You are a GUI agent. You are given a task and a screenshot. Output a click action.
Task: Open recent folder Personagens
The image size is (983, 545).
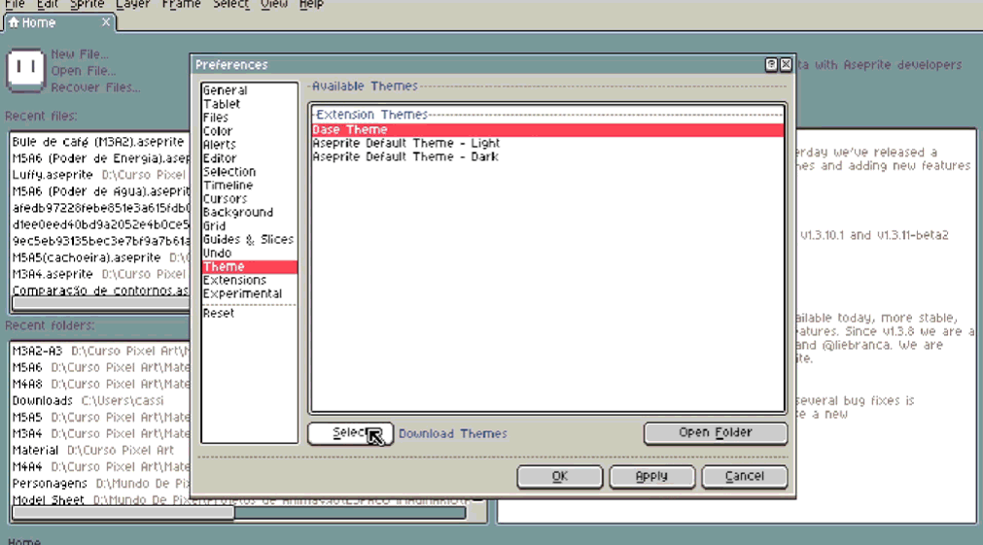click(x=100, y=484)
